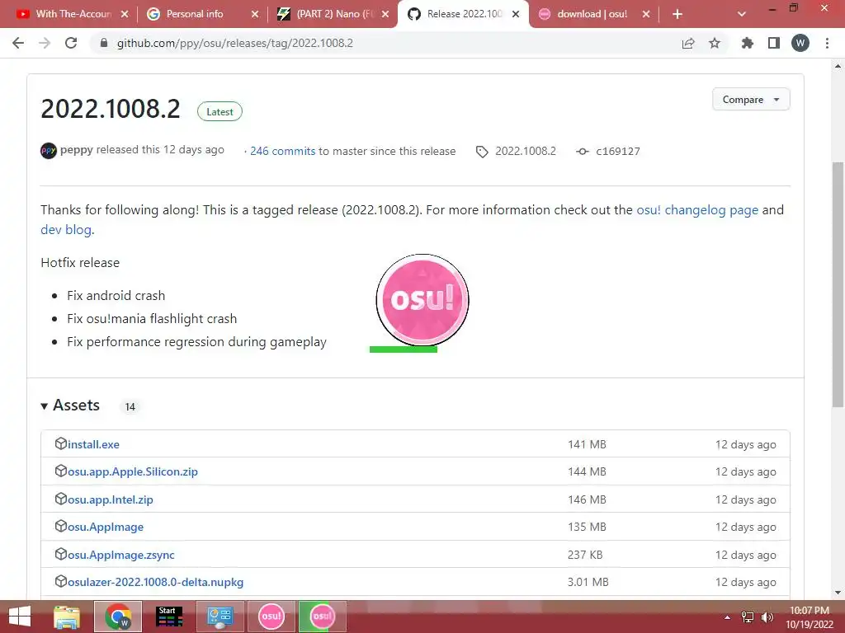This screenshot has height=633, width=845.
Task: Download osu.AppImage
Action: pyautogui.click(x=106, y=527)
